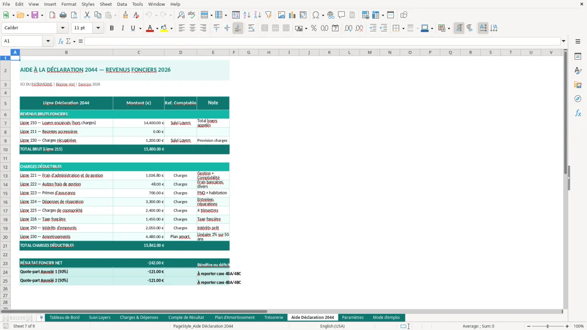Viewport: 587px width, 330px height.
Task: Open the Borders dropdown arrow
Action: click(x=403, y=28)
